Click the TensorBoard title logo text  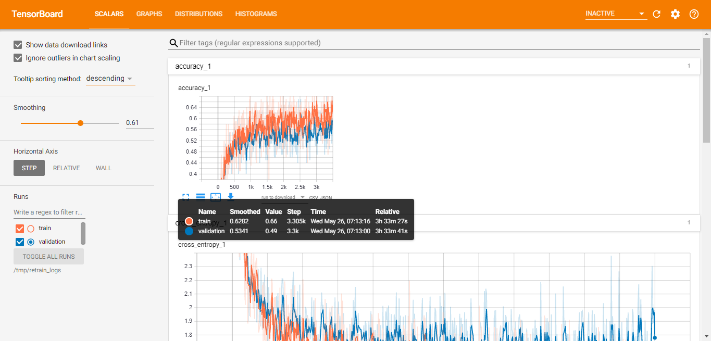pos(37,14)
